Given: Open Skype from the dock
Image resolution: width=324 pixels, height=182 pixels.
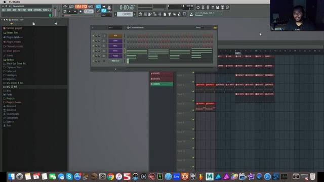Looking at the screenshot, I should coord(69,176).
